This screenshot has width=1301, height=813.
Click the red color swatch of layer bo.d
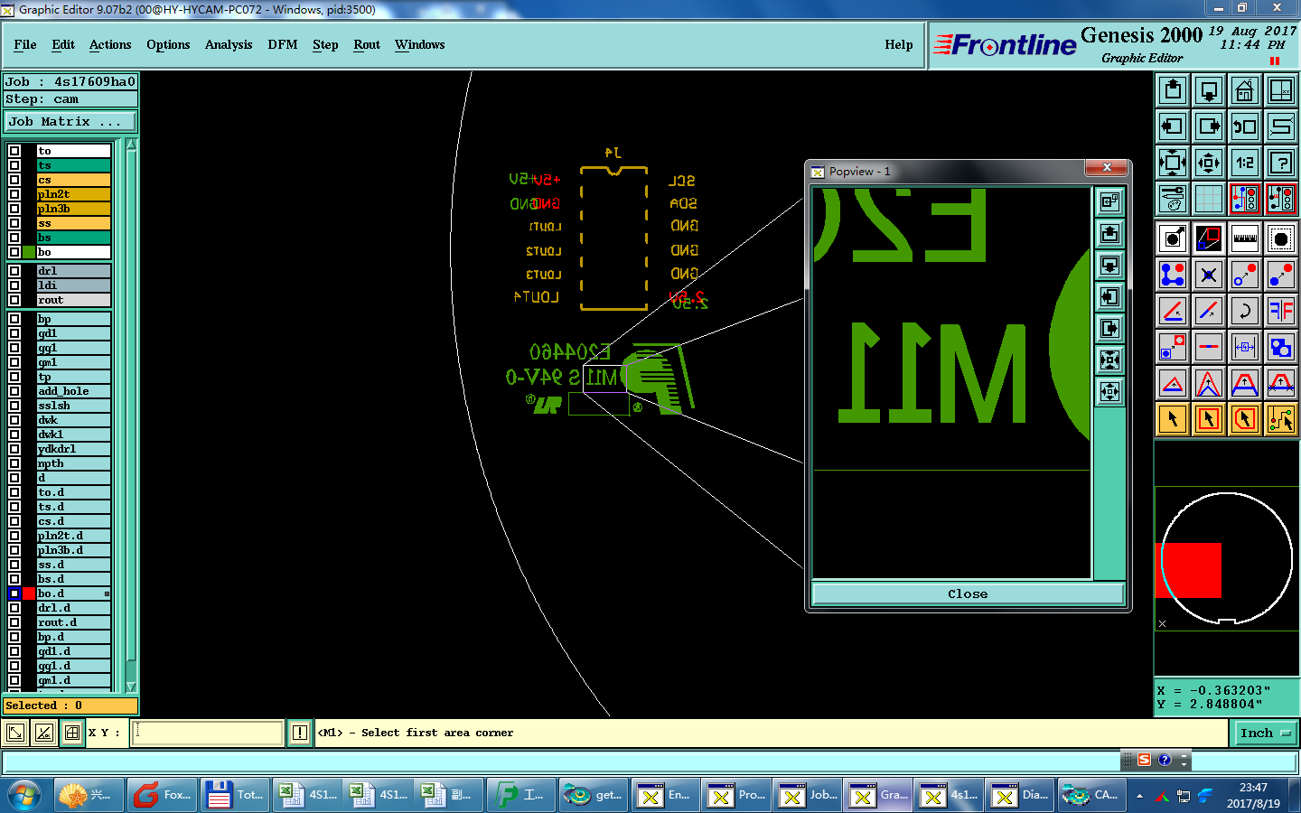pyautogui.click(x=29, y=593)
